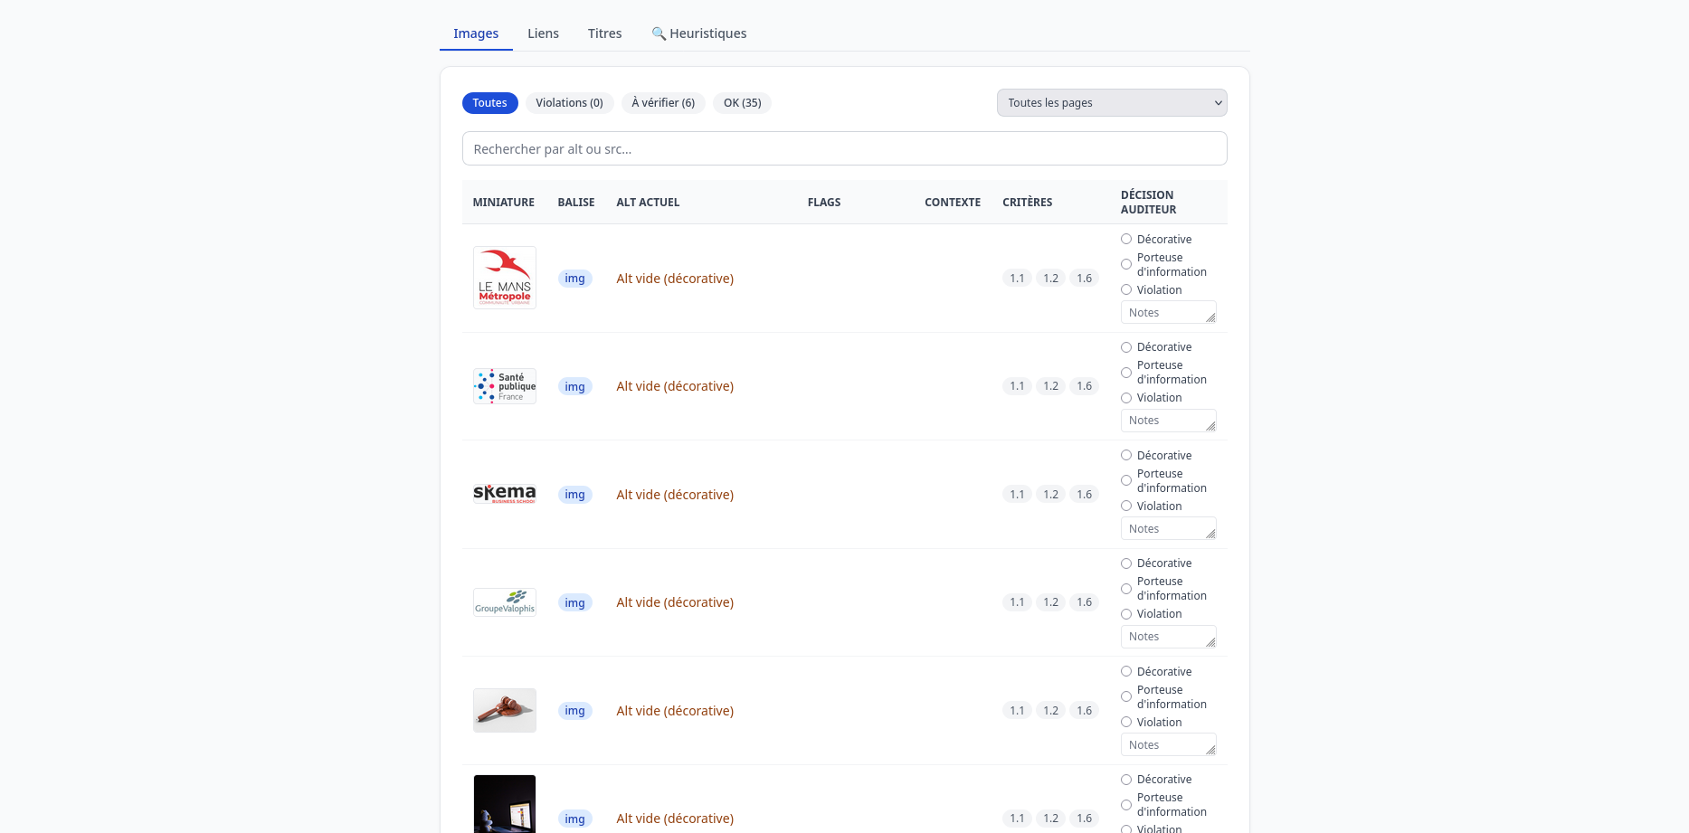Image resolution: width=1689 pixels, height=833 pixels.
Task: Show the À vérifier (6) images
Action: 663,103
